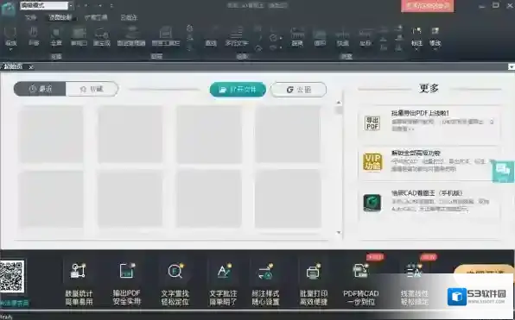Open the 图层管理器 layer manager

(131, 36)
